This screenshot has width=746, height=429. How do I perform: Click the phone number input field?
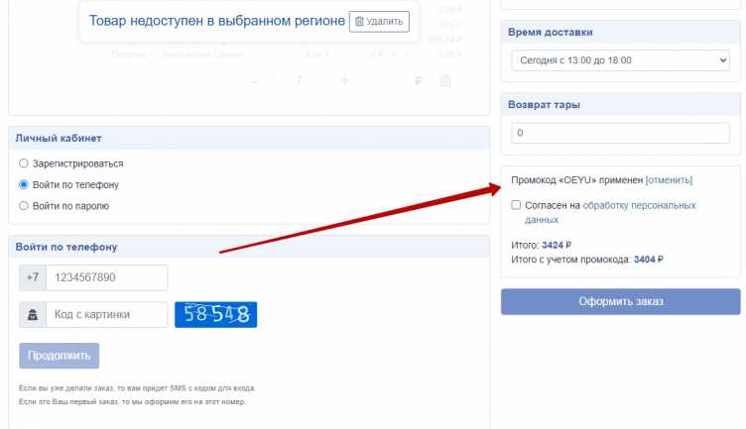coord(106,277)
